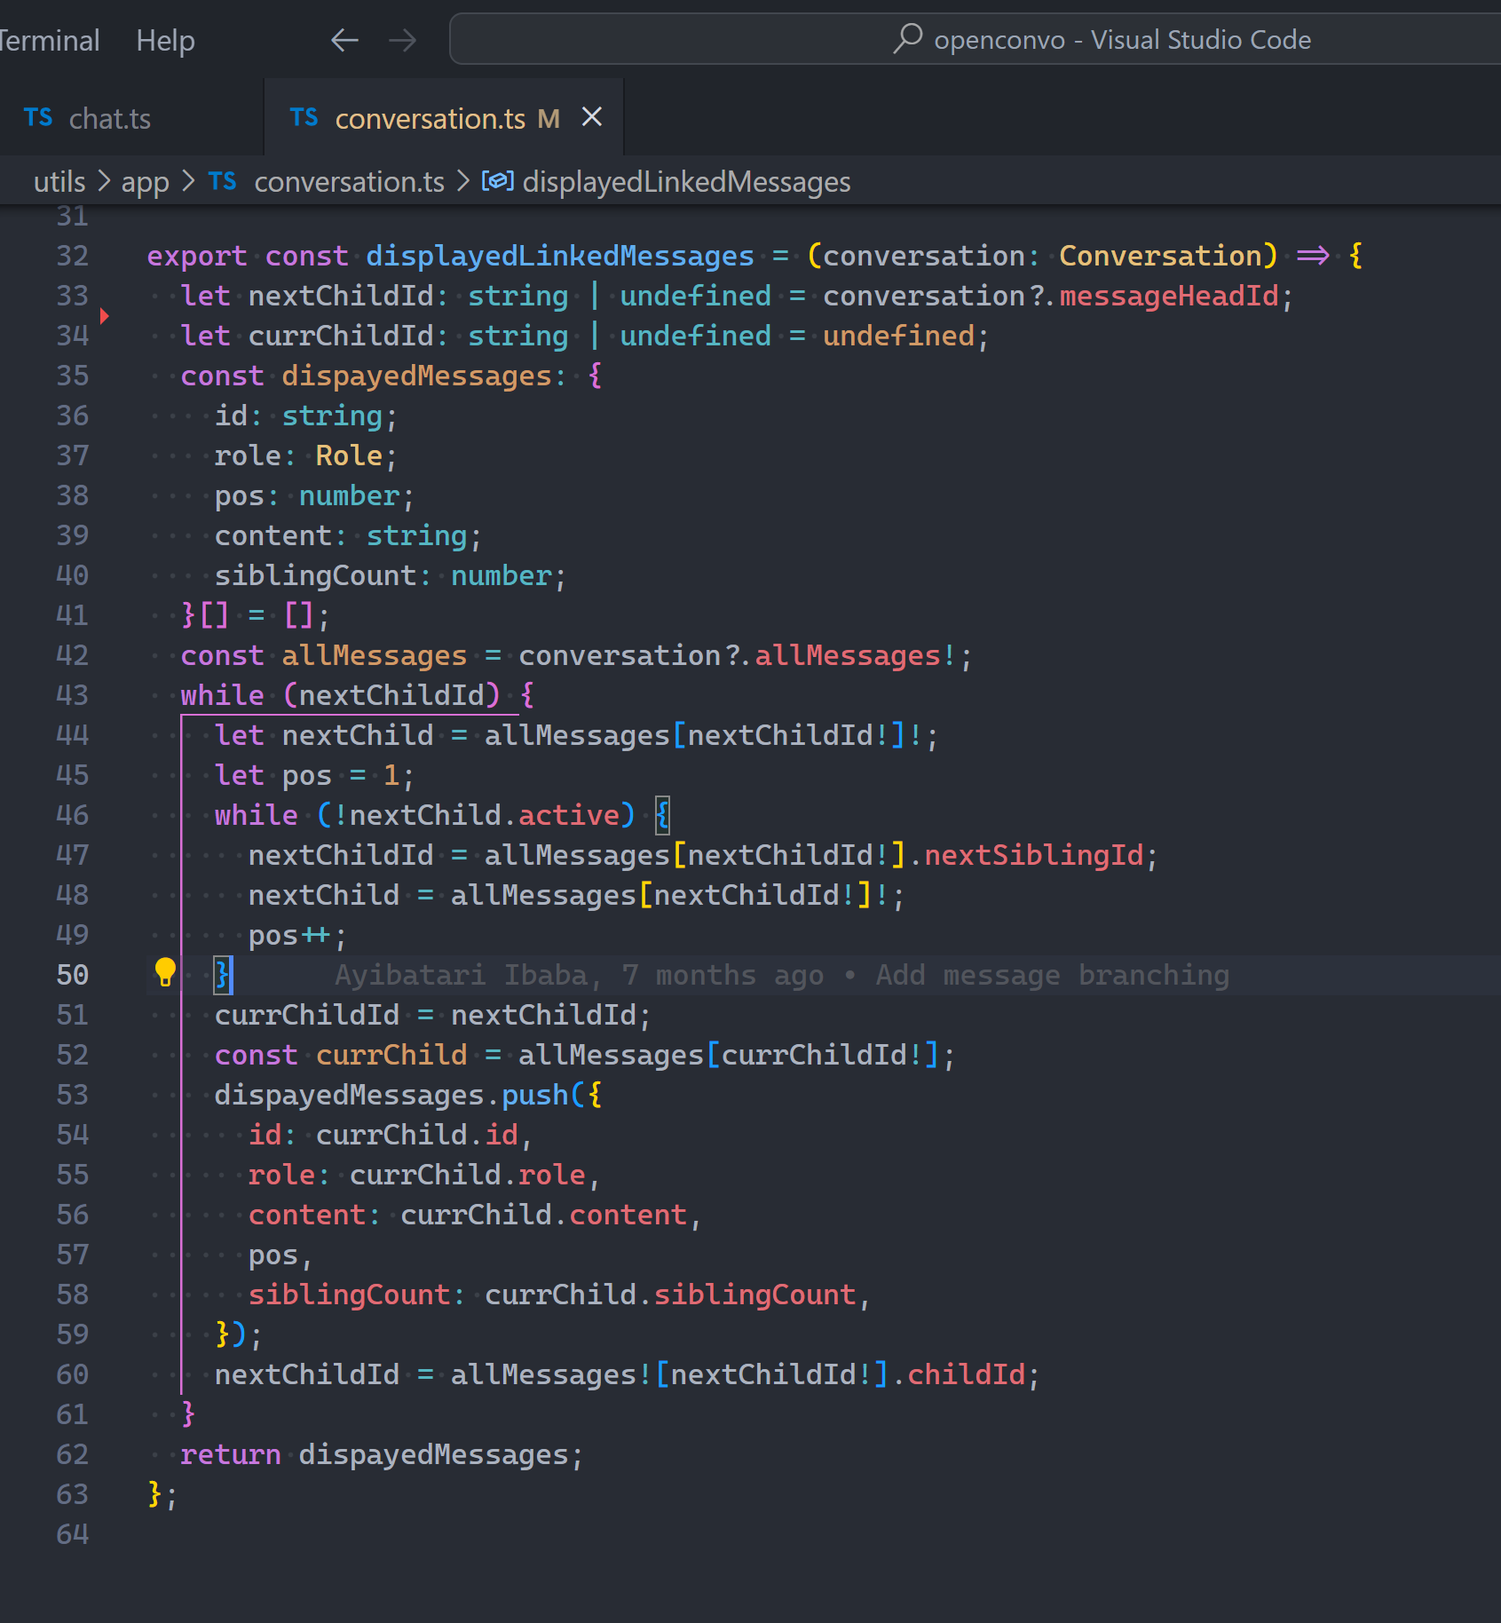1501x1623 pixels.
Task: Open the displayedLinkedMessages breadcrumb symbol list
Action: click(x=686, y=182)
